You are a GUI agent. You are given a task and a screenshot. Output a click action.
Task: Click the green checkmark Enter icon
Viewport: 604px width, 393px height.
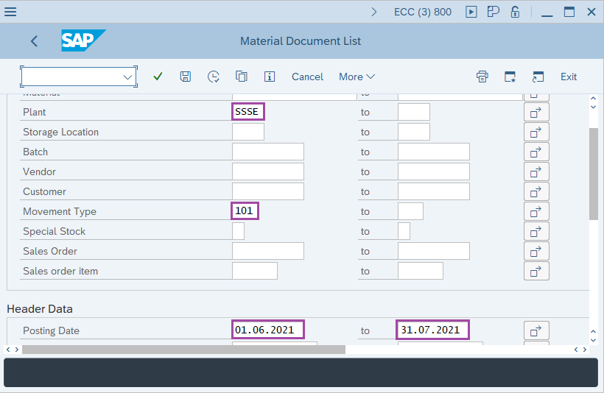tap(158, 77)
